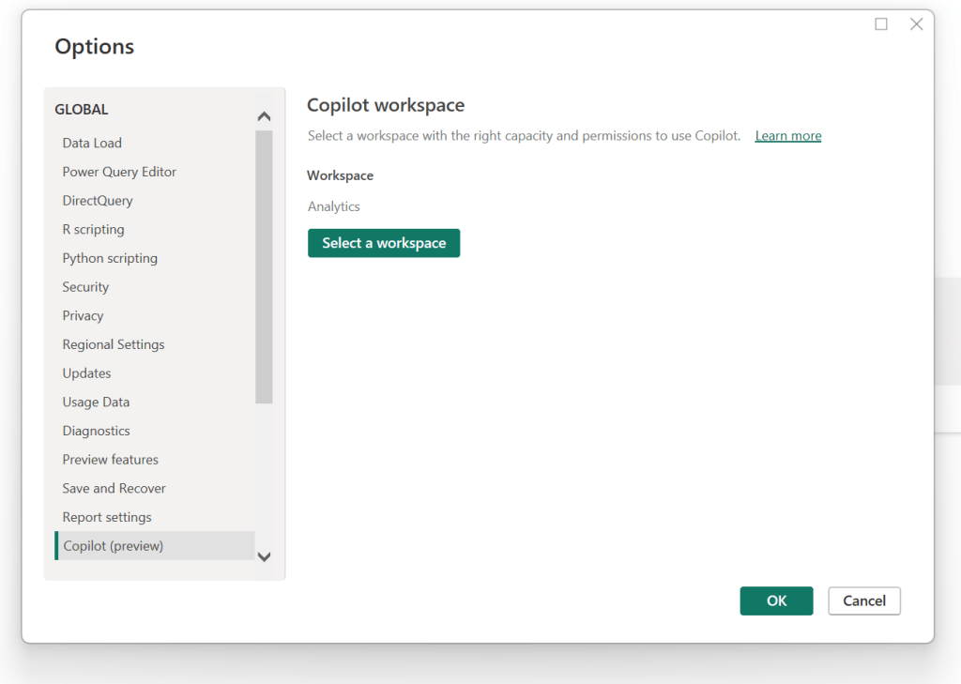Select the Save and Recover category
Screen dimensions: 961x684
113,488
